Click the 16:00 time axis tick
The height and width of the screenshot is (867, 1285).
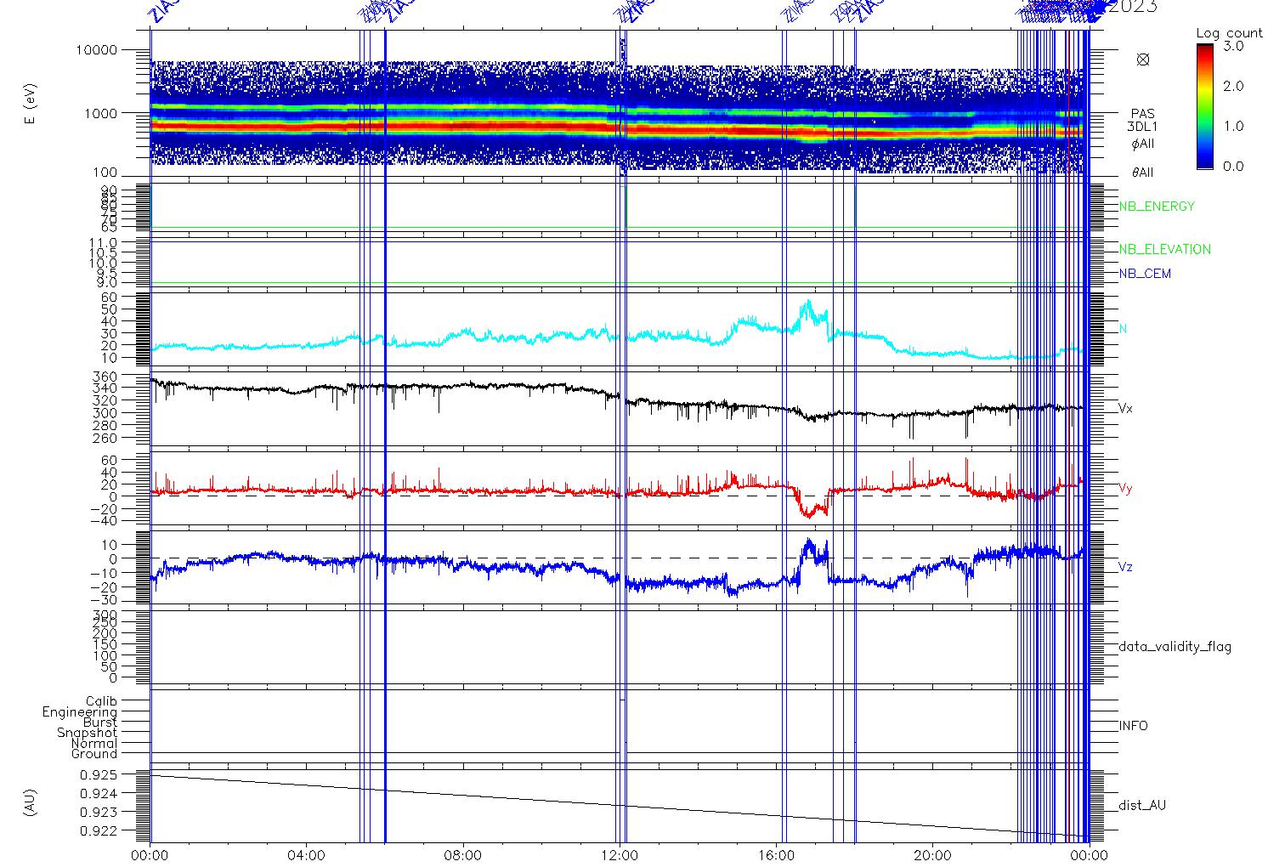coord(776,855)
